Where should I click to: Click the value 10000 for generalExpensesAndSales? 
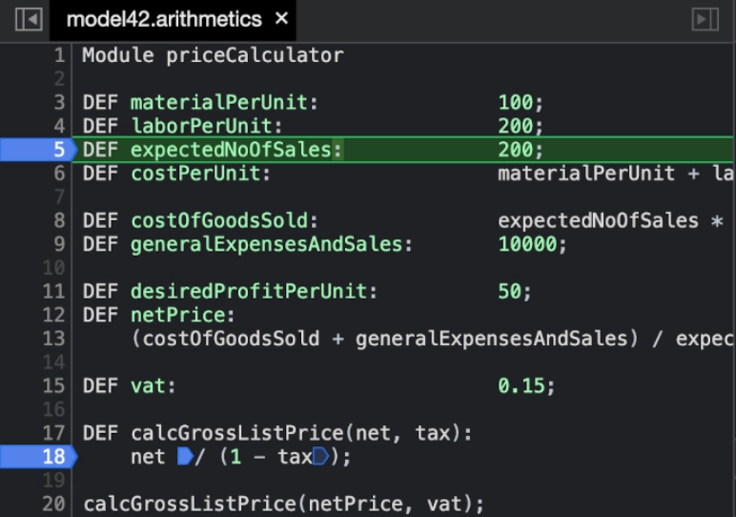[x=527, y=244]
